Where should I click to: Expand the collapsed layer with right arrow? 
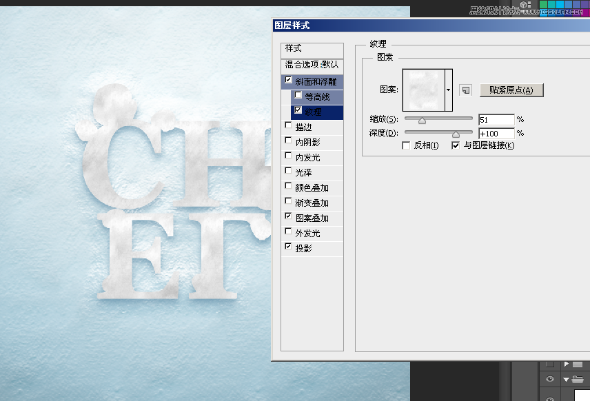pos(566,363)
